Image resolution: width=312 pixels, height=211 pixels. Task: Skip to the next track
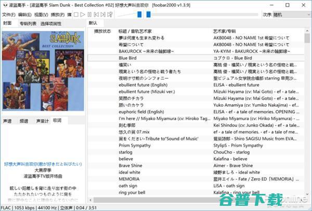tap(103, 15)
